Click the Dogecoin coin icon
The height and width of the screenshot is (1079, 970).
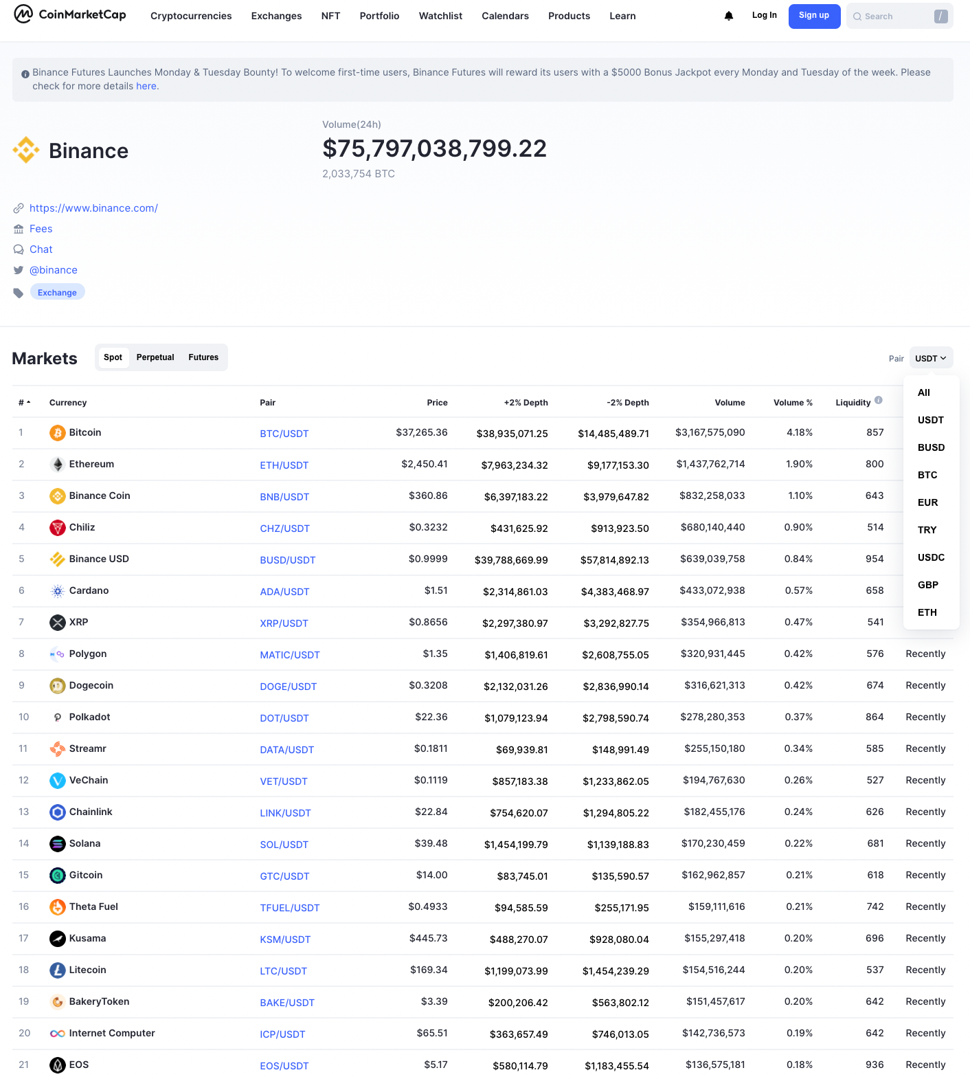pyautogui.click(x=58, y=686)
